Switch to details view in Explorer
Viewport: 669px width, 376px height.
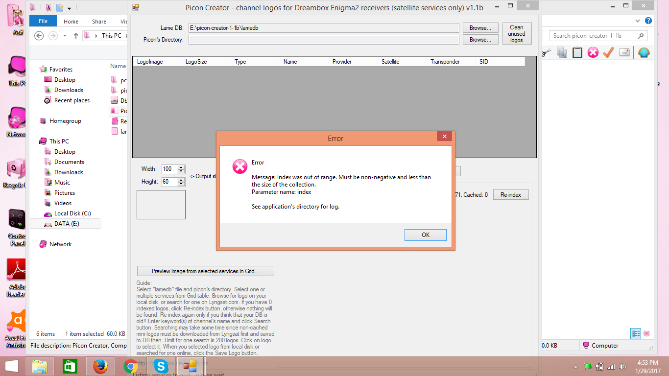[636, 333]
